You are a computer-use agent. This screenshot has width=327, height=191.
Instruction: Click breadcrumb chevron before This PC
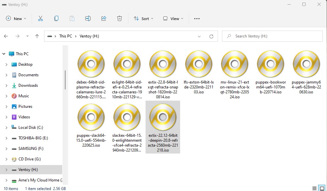click(x=55, y=36)
